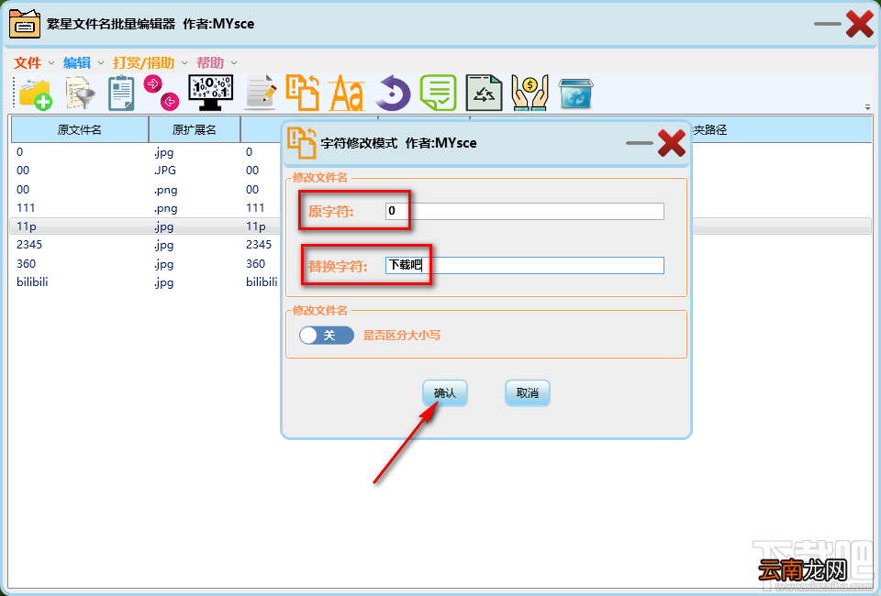
Task: Minimize the 字符修改模式 dialog
Action: click(640, 143)
